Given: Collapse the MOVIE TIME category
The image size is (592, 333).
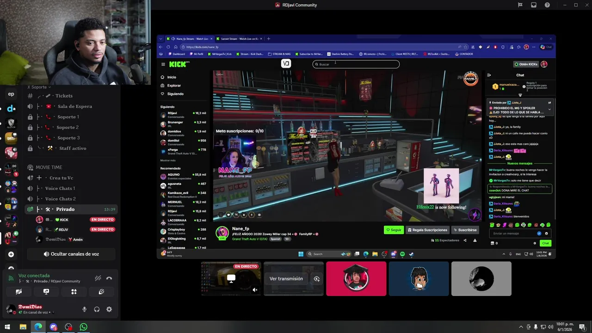Looking at the screenshot, I should (x=49, y=167).
